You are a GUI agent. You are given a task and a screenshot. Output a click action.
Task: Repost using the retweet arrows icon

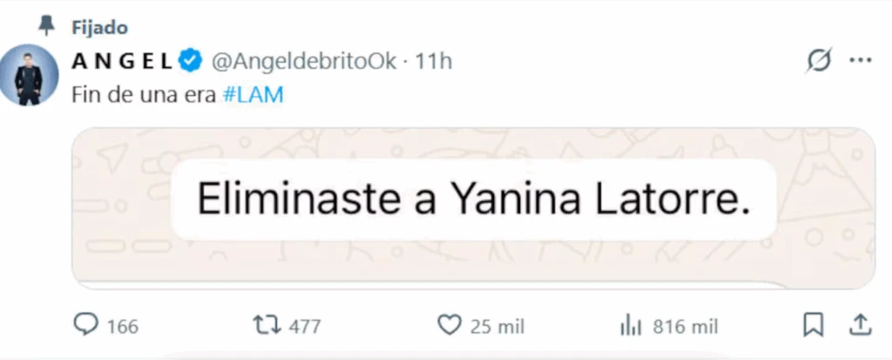click(x=267, y=326)
